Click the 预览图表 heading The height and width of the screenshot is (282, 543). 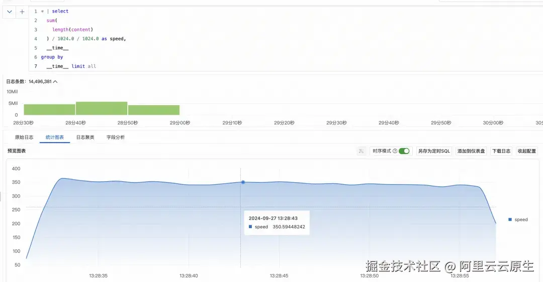coord(17,151)
